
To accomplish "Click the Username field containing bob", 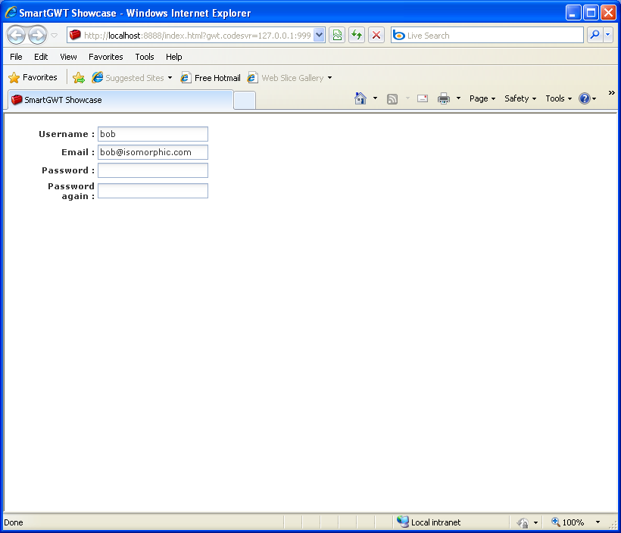I will [153, 134].
